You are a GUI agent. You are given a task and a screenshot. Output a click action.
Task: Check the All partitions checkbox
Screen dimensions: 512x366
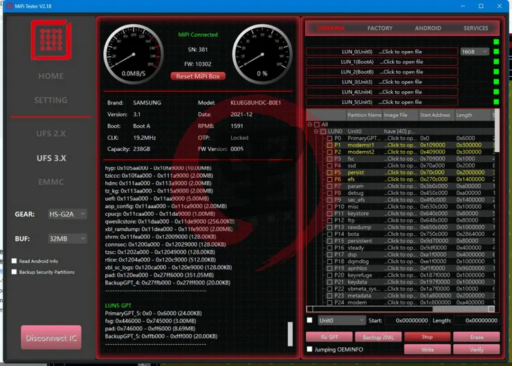(316, 125)
